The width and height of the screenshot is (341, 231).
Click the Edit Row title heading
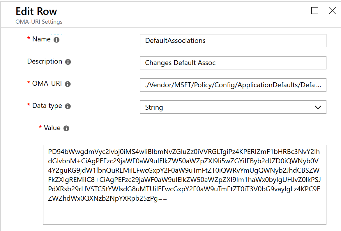pos(36,11)
